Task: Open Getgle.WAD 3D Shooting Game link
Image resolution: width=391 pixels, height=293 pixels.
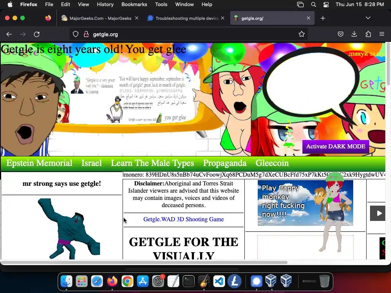Action: (x=184, y=219)
